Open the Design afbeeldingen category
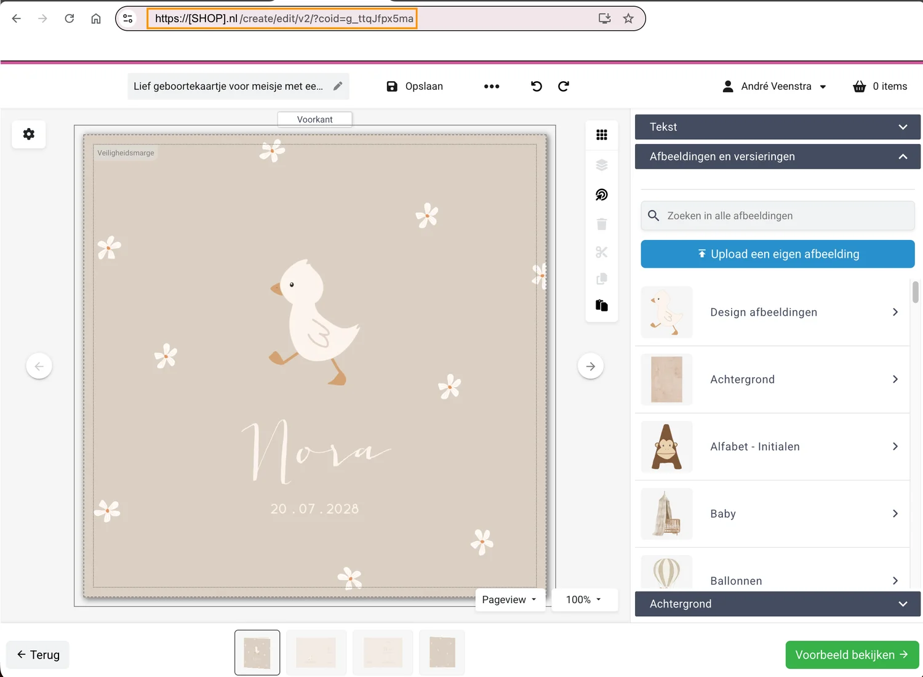The image size is (923, 677). coord(772,312)
